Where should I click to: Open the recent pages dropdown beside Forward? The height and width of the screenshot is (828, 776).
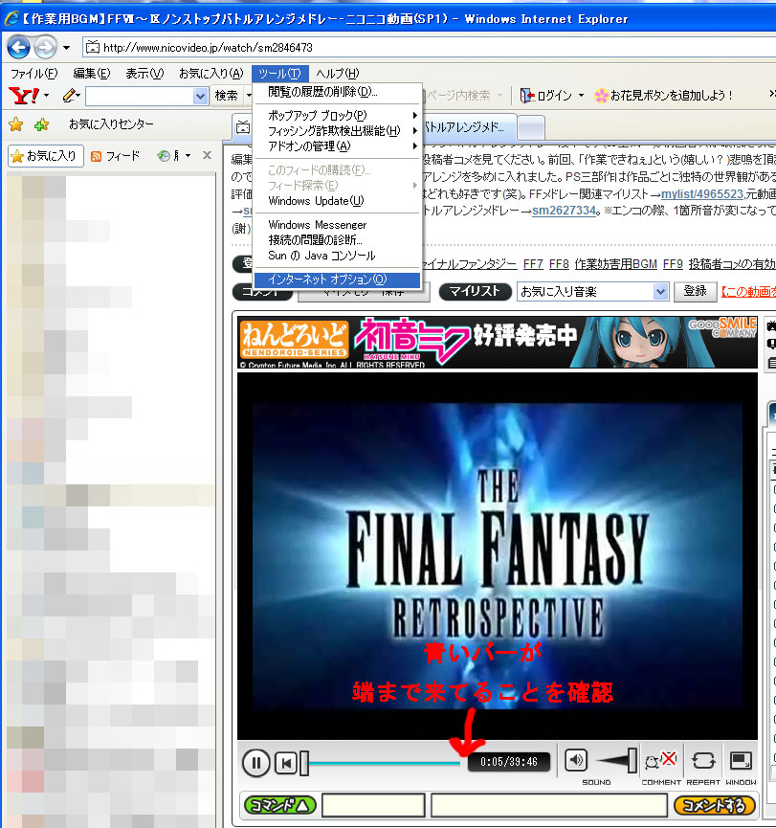click(x=66, y=48)
